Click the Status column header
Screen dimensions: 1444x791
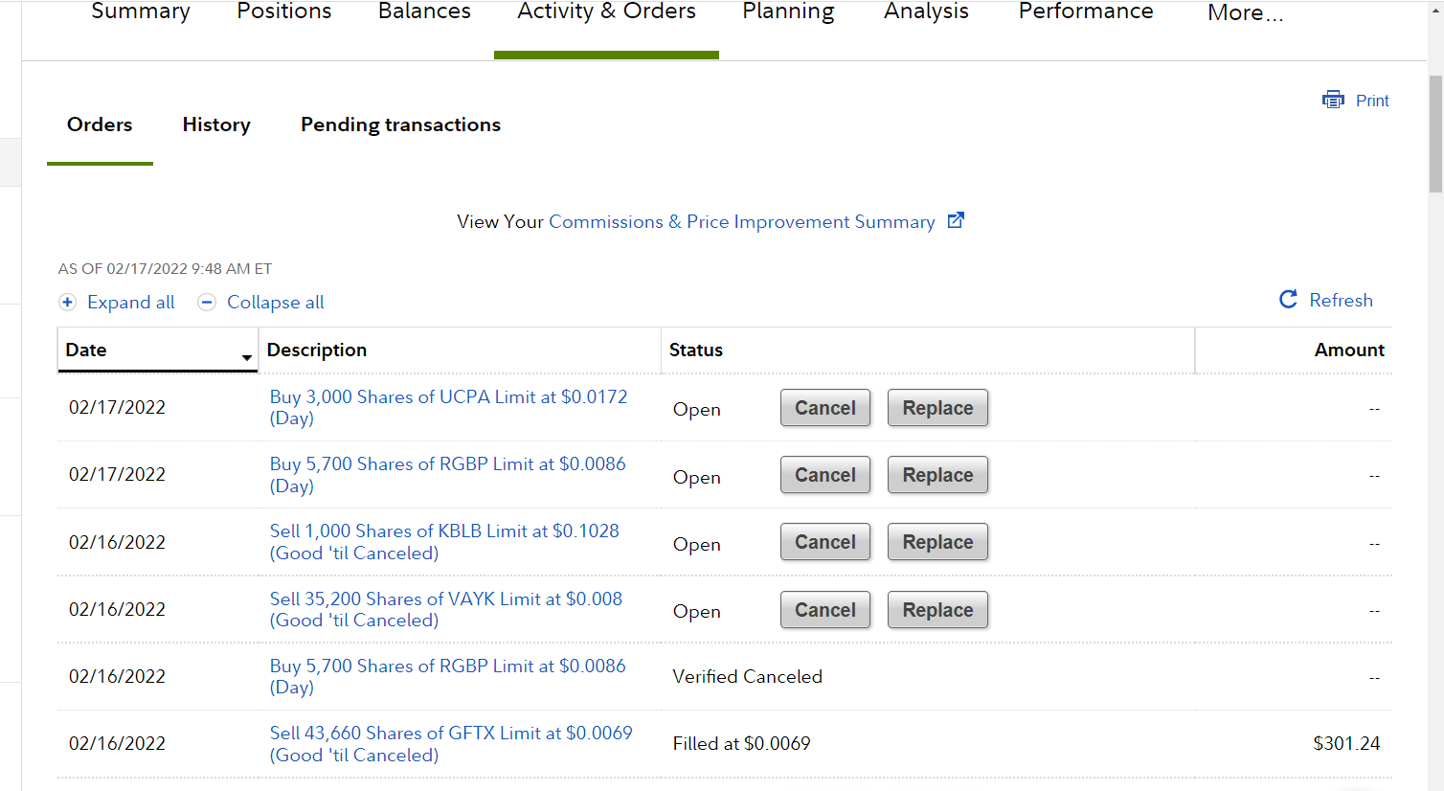[696, 350]
